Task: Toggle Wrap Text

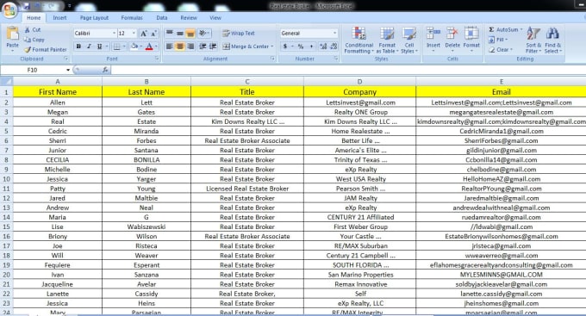Action: pos(239,34)
